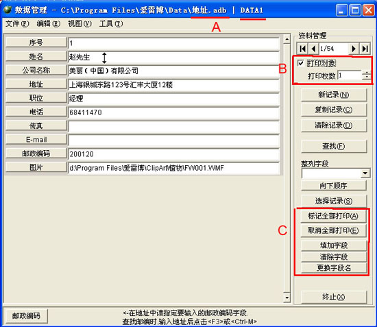Click 选择记录(S) button

pos(334,201)
